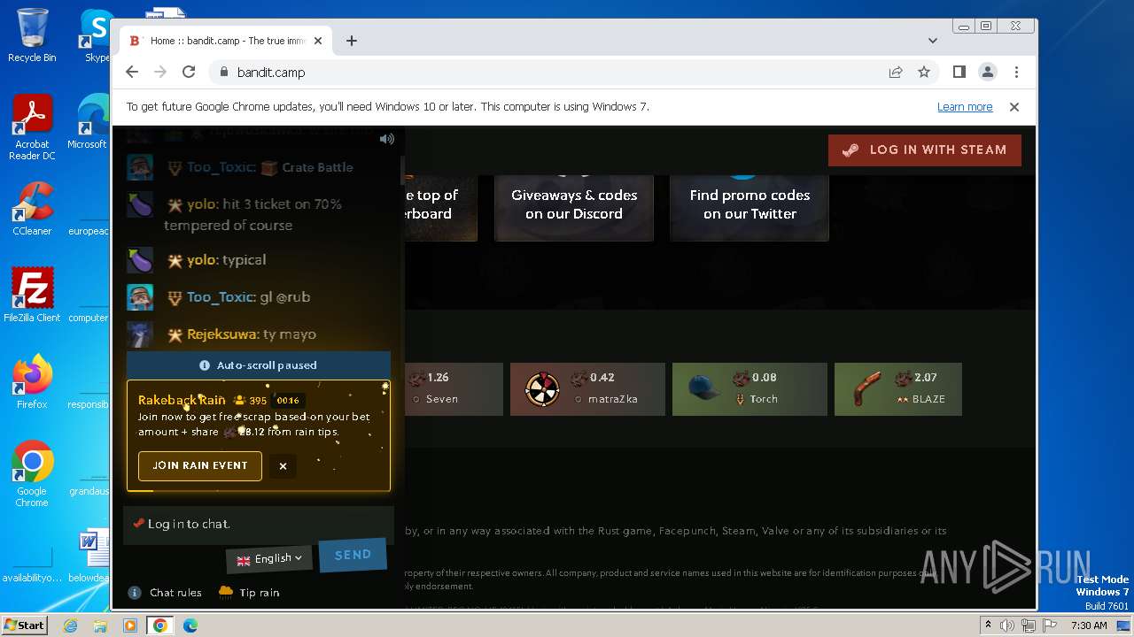The width and height of the screenshot is (1134, 637).
Task: Open Acrobat Reader DC desktop shortcut
Action: pyautogui.click(x=32, y=127)
